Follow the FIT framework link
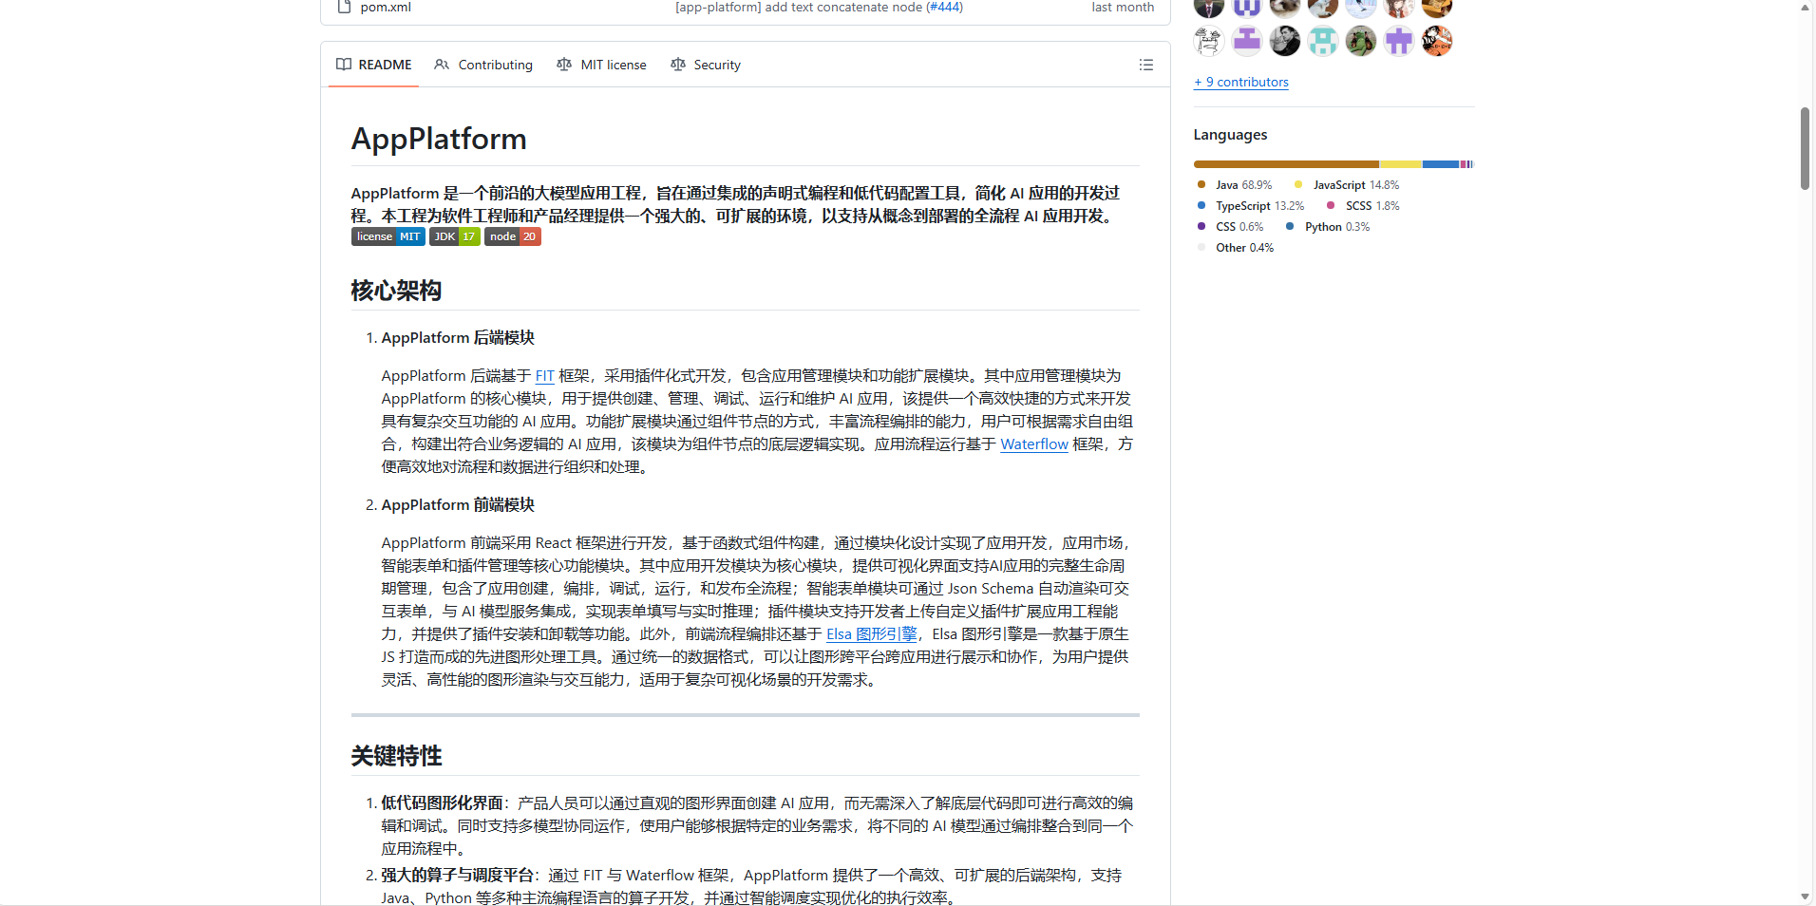The image size is (1816, 906). click(x=543, y=375)
